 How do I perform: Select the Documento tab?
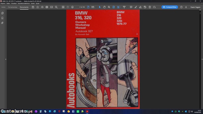point(24,7)
